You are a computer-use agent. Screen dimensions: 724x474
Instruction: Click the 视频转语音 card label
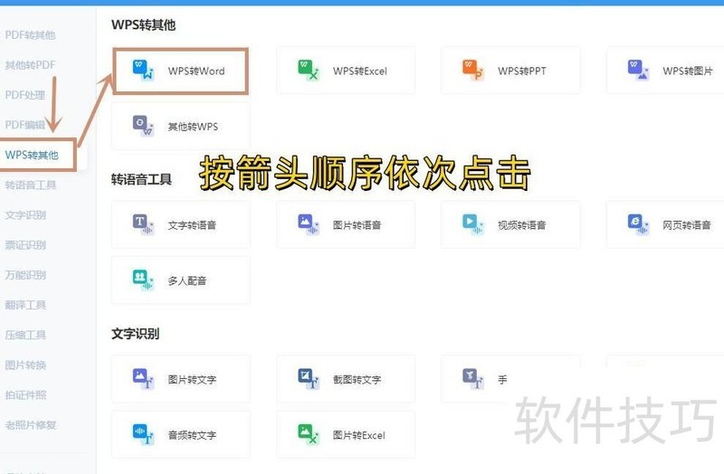[522, 225]
